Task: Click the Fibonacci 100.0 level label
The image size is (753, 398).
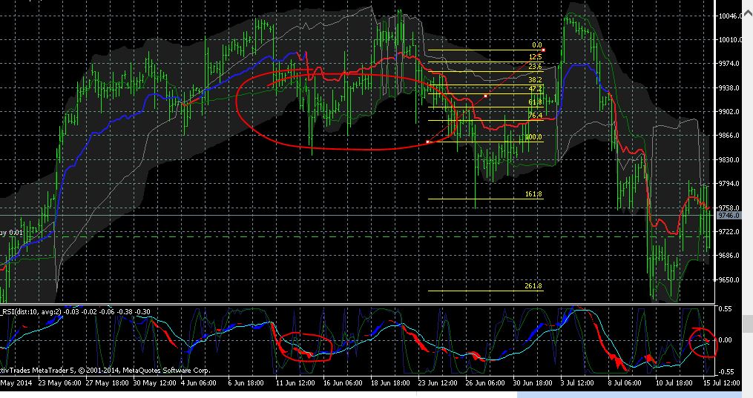Action: click(x=533, y=137)
